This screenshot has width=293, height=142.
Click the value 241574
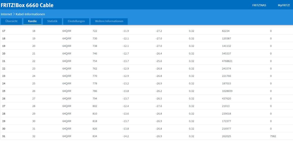226,69
